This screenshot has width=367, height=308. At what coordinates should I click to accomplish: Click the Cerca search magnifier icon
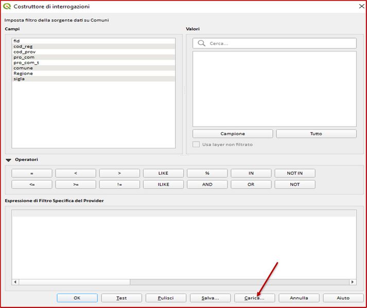tap(202, 44)
